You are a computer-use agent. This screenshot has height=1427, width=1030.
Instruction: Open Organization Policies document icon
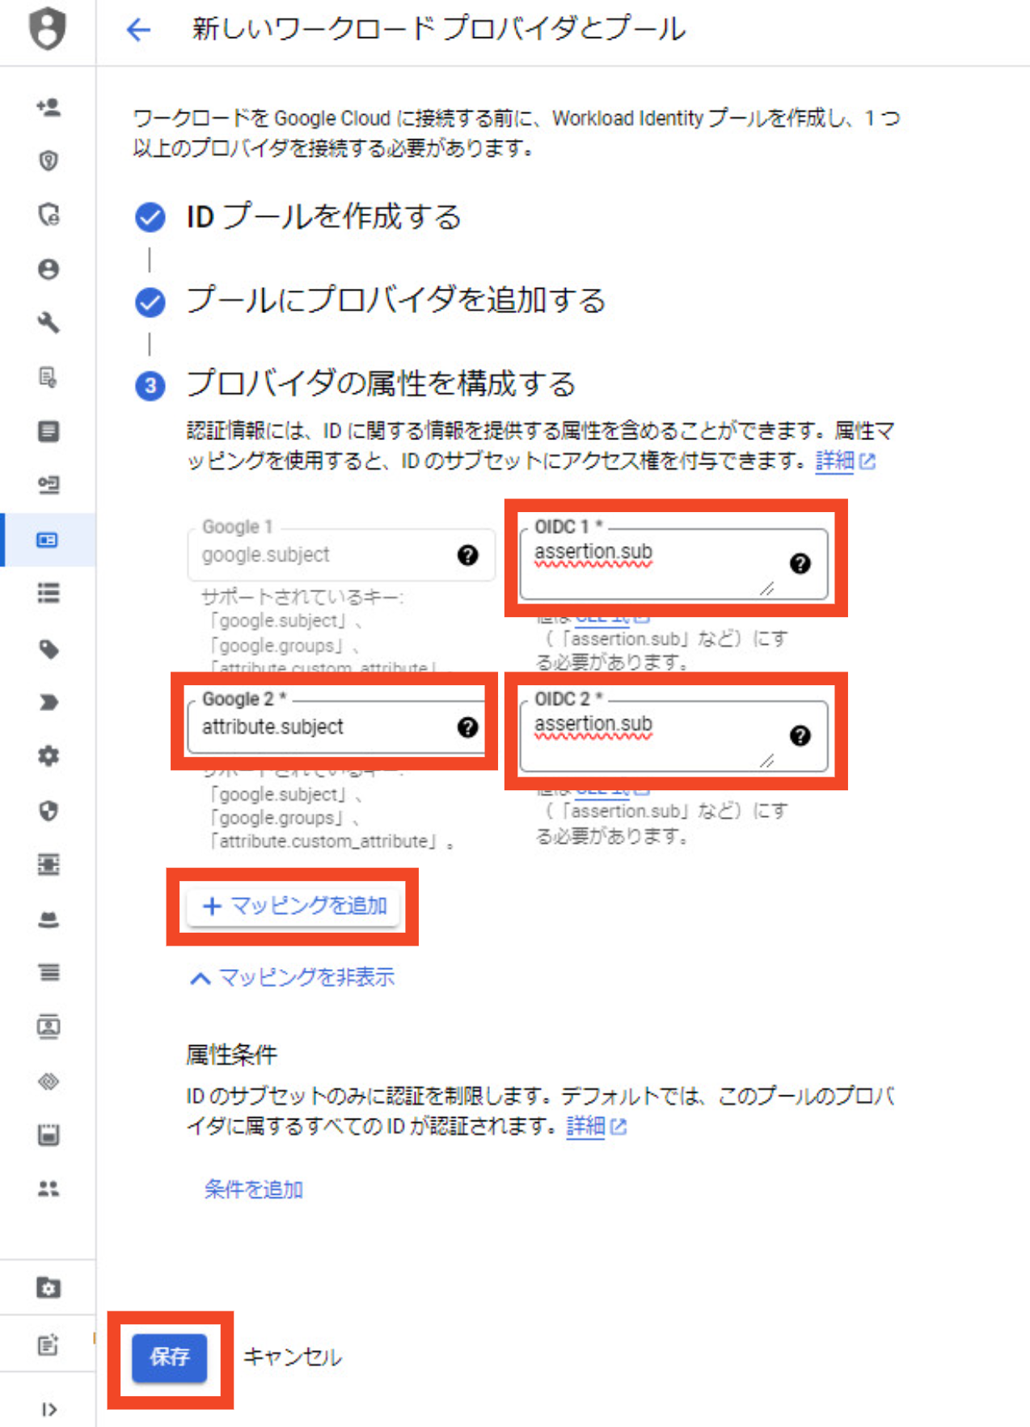tap(49, 431)
